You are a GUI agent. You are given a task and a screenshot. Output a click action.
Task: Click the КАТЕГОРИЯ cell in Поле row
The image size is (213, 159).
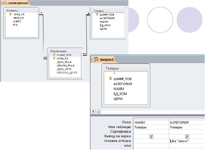pyautogui.click(x=187, y=122)
